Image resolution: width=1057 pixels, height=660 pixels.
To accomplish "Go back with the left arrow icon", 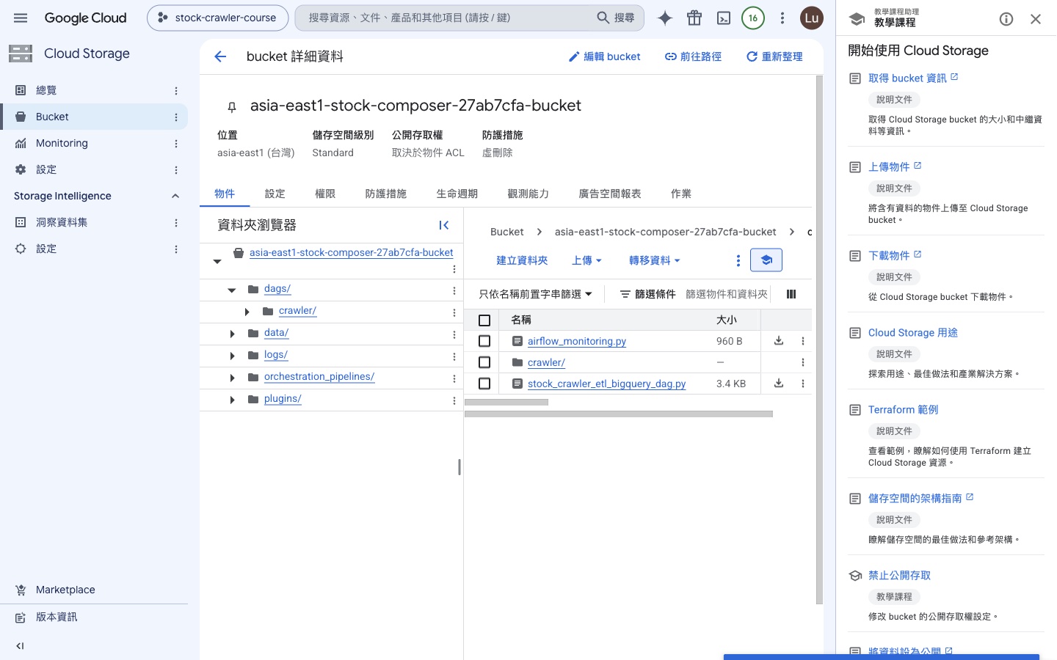I will coord(220,56).
